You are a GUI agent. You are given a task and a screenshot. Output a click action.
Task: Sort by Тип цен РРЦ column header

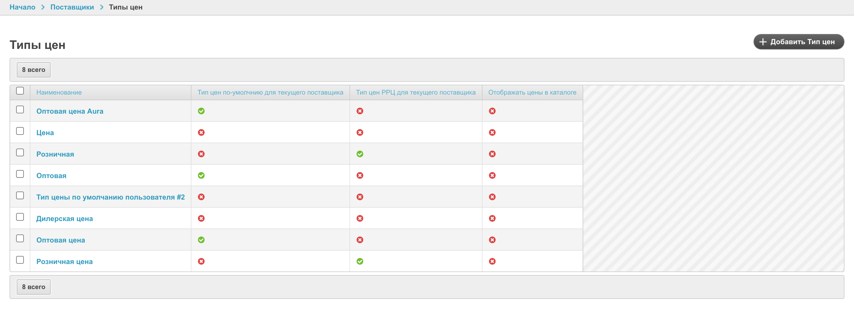pos(415,92)
